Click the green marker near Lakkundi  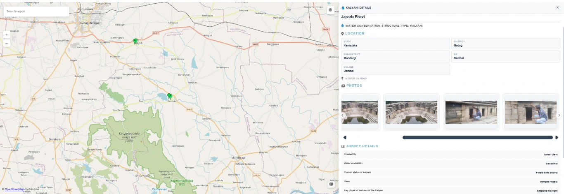pyautogui.click(x=135, y=41)
